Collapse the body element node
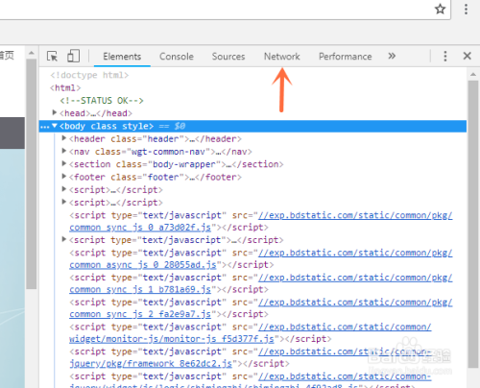This screenshot has height=388, width=480. click(x=55, y=126)
